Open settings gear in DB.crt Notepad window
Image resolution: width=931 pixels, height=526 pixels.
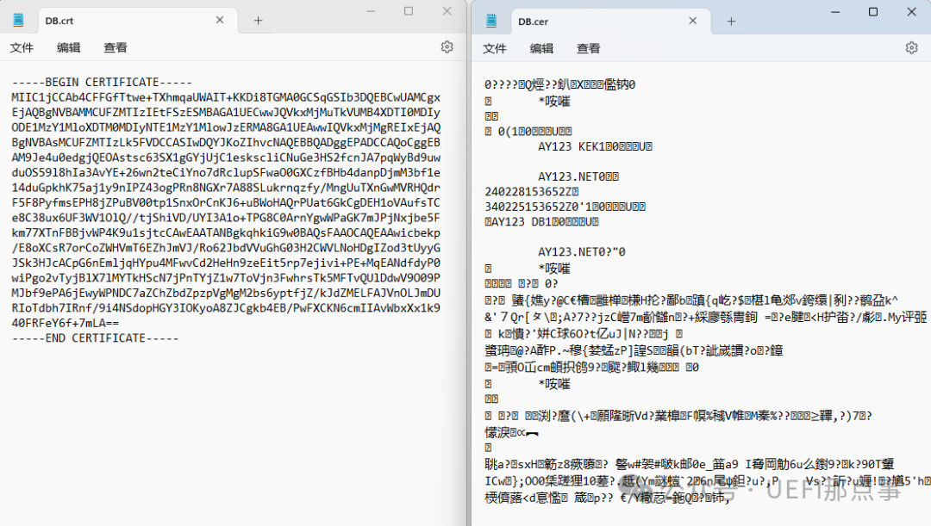447,47
